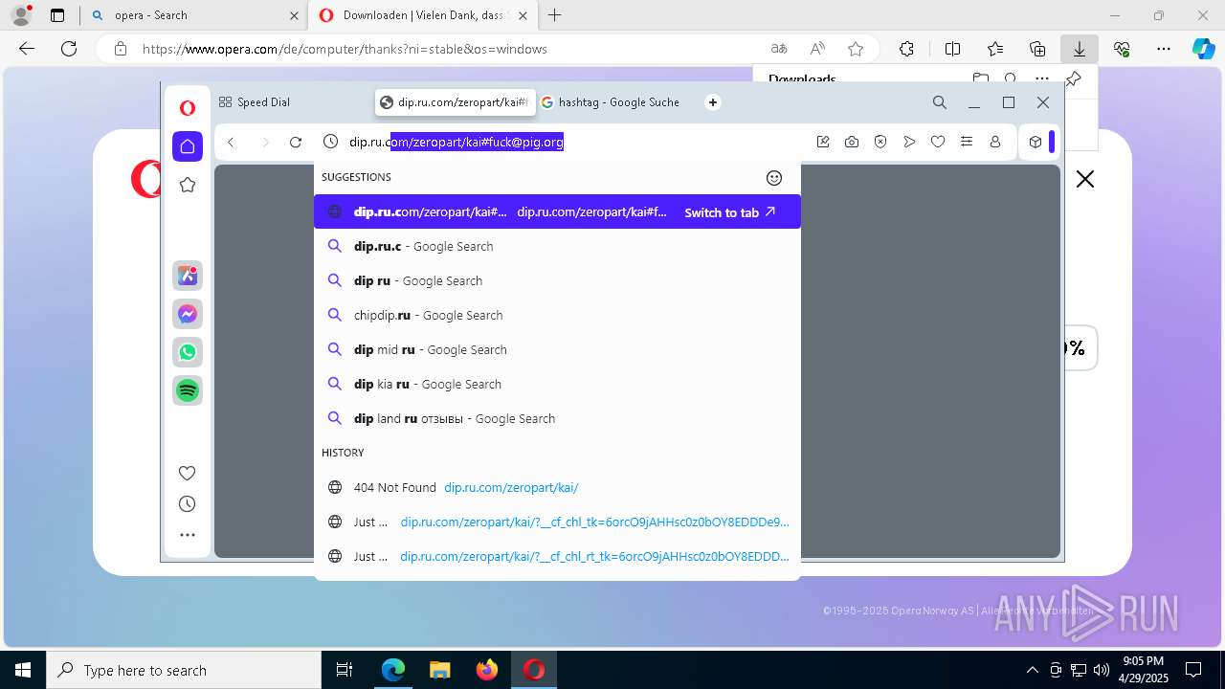Screen dimensions: 1225x689
Task: Open Spotify in Opera sidebar
Action: pyautogui.click(x=188, y=390)
